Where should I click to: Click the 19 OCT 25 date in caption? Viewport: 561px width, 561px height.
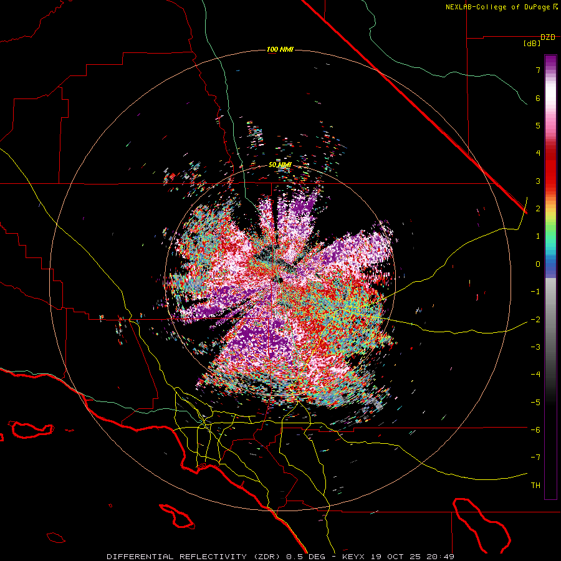(x=395, y=557)
